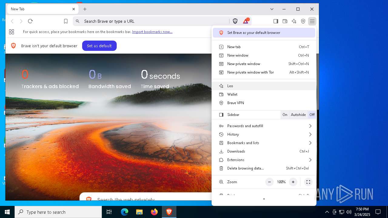Open the Windows Start button
Screen dimensions: 388x218
pyautogui.click(x=7, y=212)
